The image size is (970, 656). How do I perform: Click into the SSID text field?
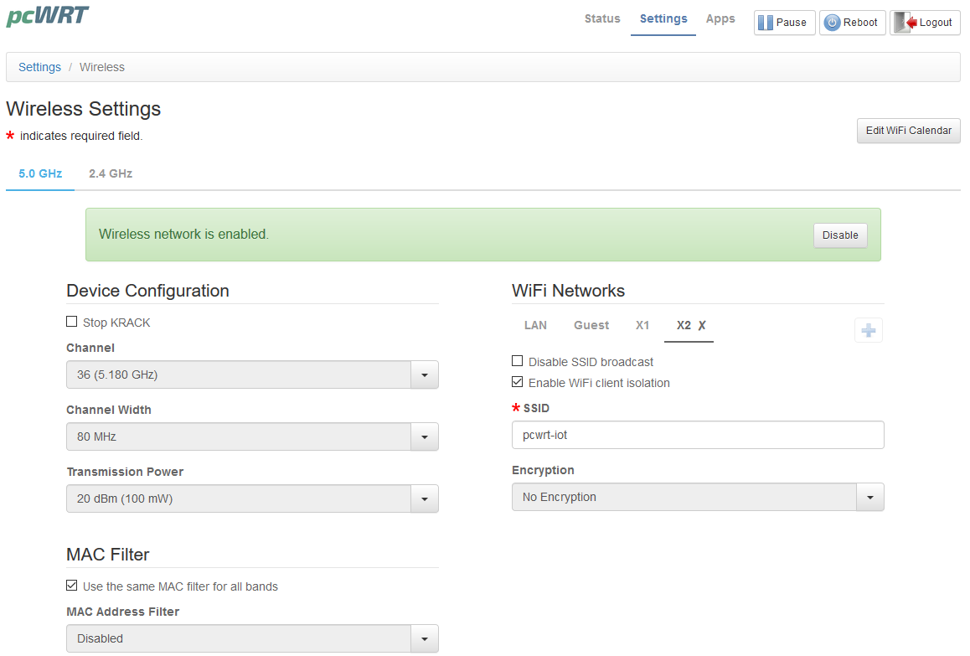pos(698,435)
